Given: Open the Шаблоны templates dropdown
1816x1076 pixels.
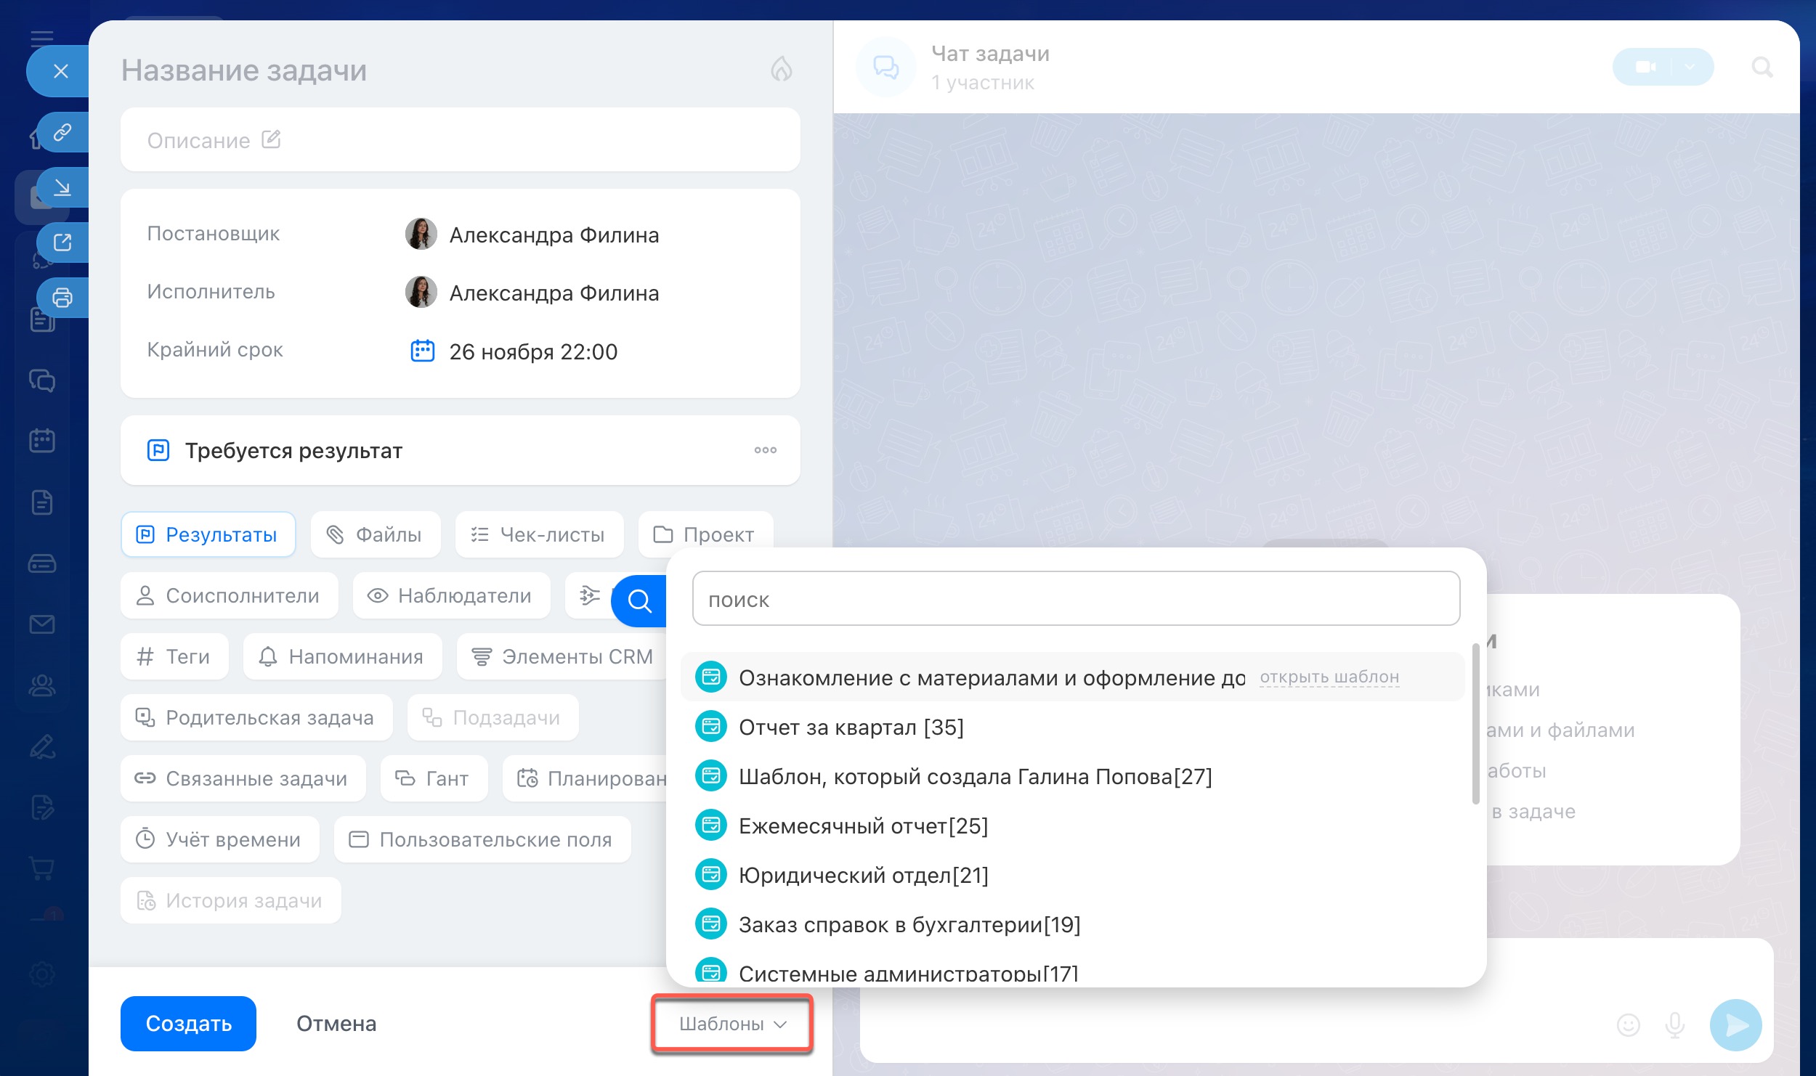Looking at the screenshot, I should tap(732, 1024).
